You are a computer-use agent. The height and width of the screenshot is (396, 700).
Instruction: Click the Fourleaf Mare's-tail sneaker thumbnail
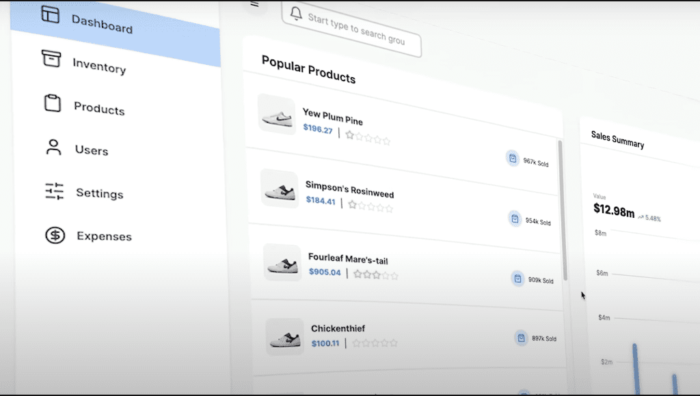(282, 263)
